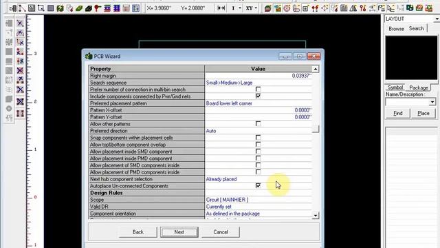Enable Prefer number of connection in multi-bin search

pos(258,90)
